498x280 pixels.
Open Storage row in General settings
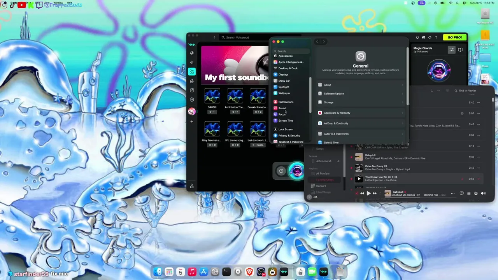coord(361,102)
